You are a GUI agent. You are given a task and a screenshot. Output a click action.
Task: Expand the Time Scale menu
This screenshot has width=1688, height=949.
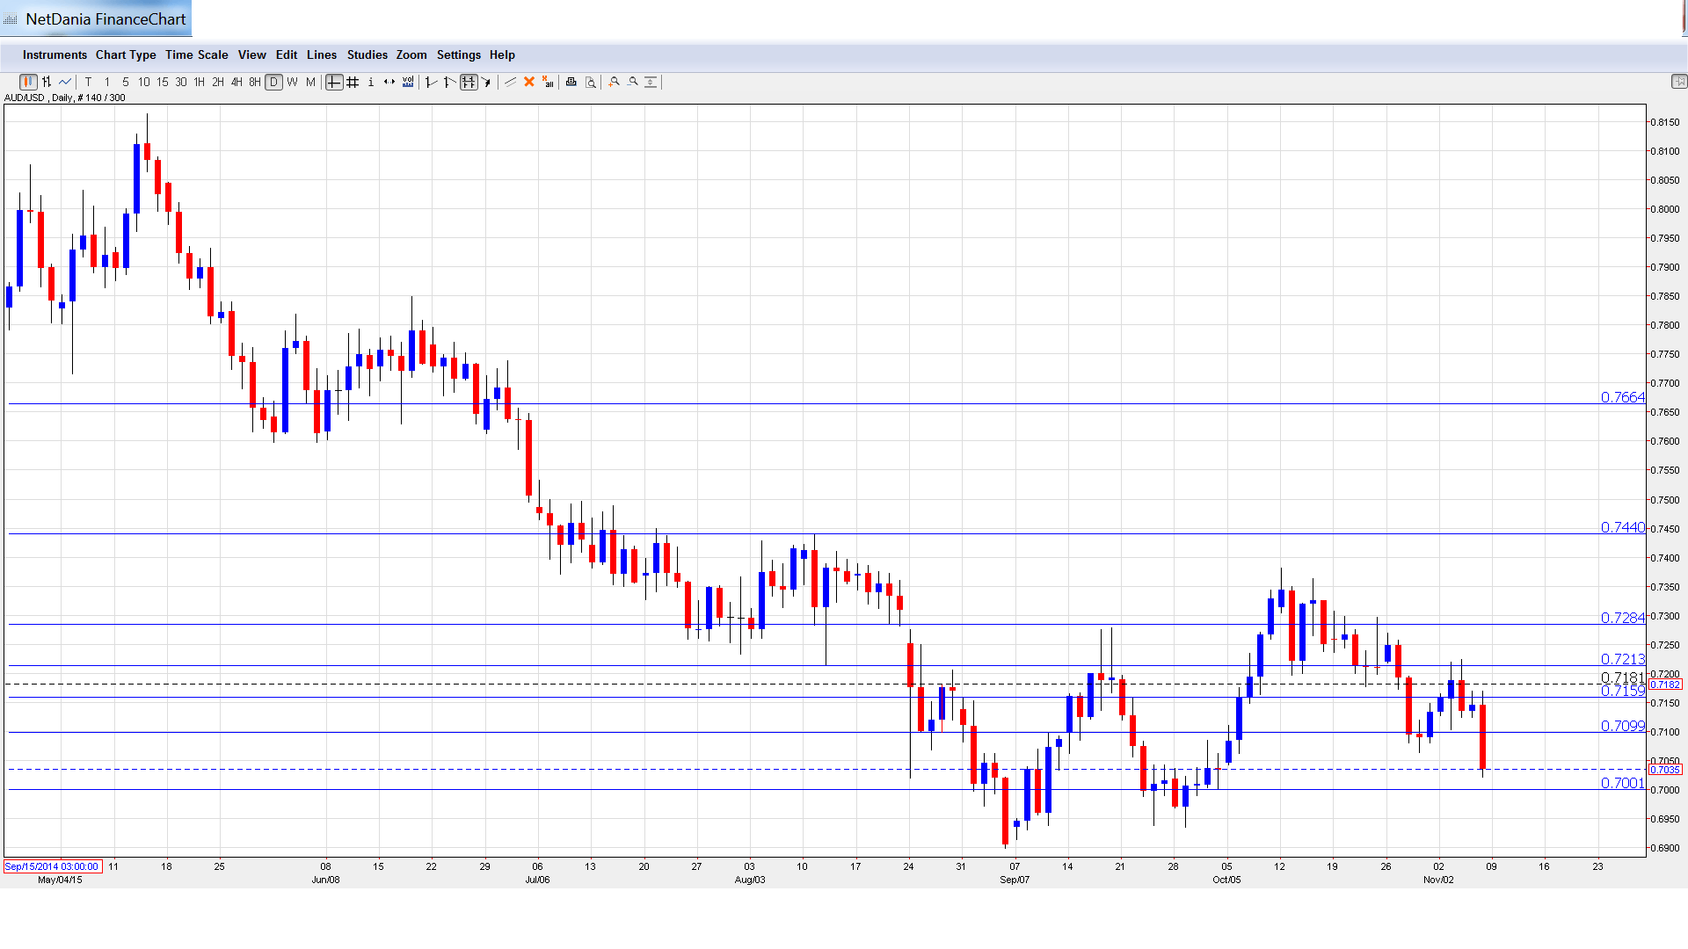tap(196, 54)
